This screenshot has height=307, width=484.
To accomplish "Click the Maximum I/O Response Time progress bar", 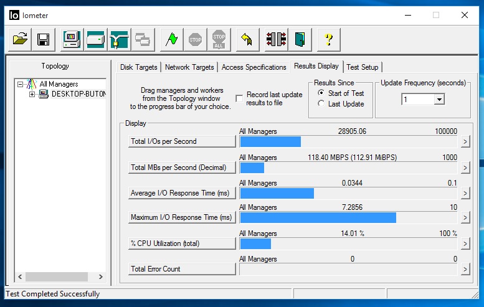I will point(348,218).
